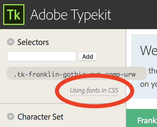157x127 pixels.
Task: Collapse the Character Set section arrow
Action: click(11, 116)
